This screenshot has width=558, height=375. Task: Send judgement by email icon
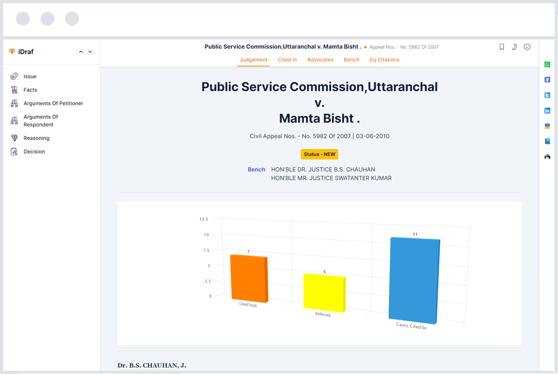(547, 126)
